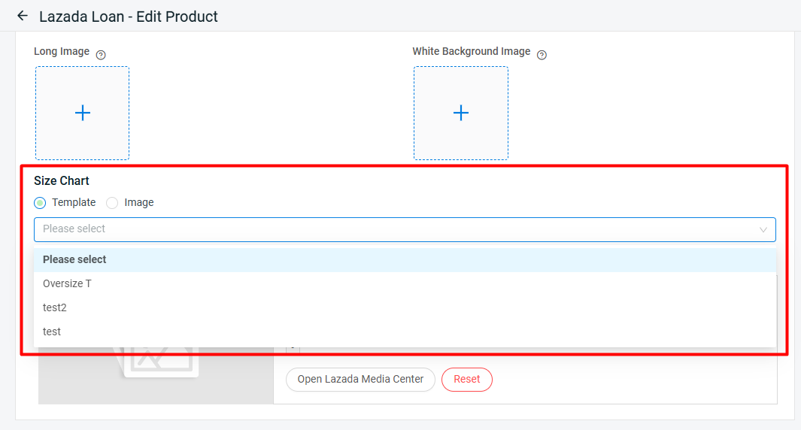
Task: Go back using the left arrow icon
Action: point(23,16)
